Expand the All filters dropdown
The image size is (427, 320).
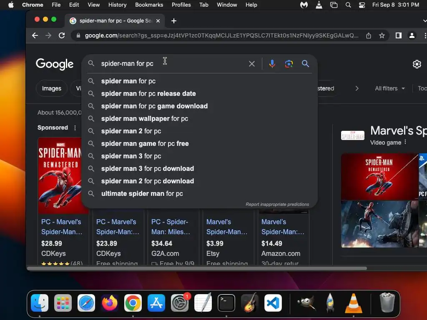click(x=390, y=88)
